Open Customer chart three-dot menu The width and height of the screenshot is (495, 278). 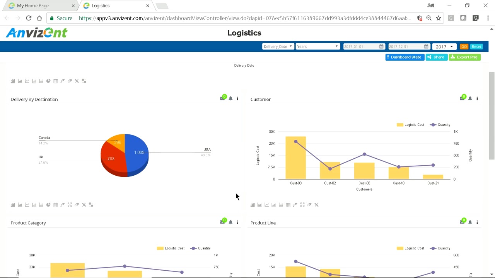pos(477,98)
